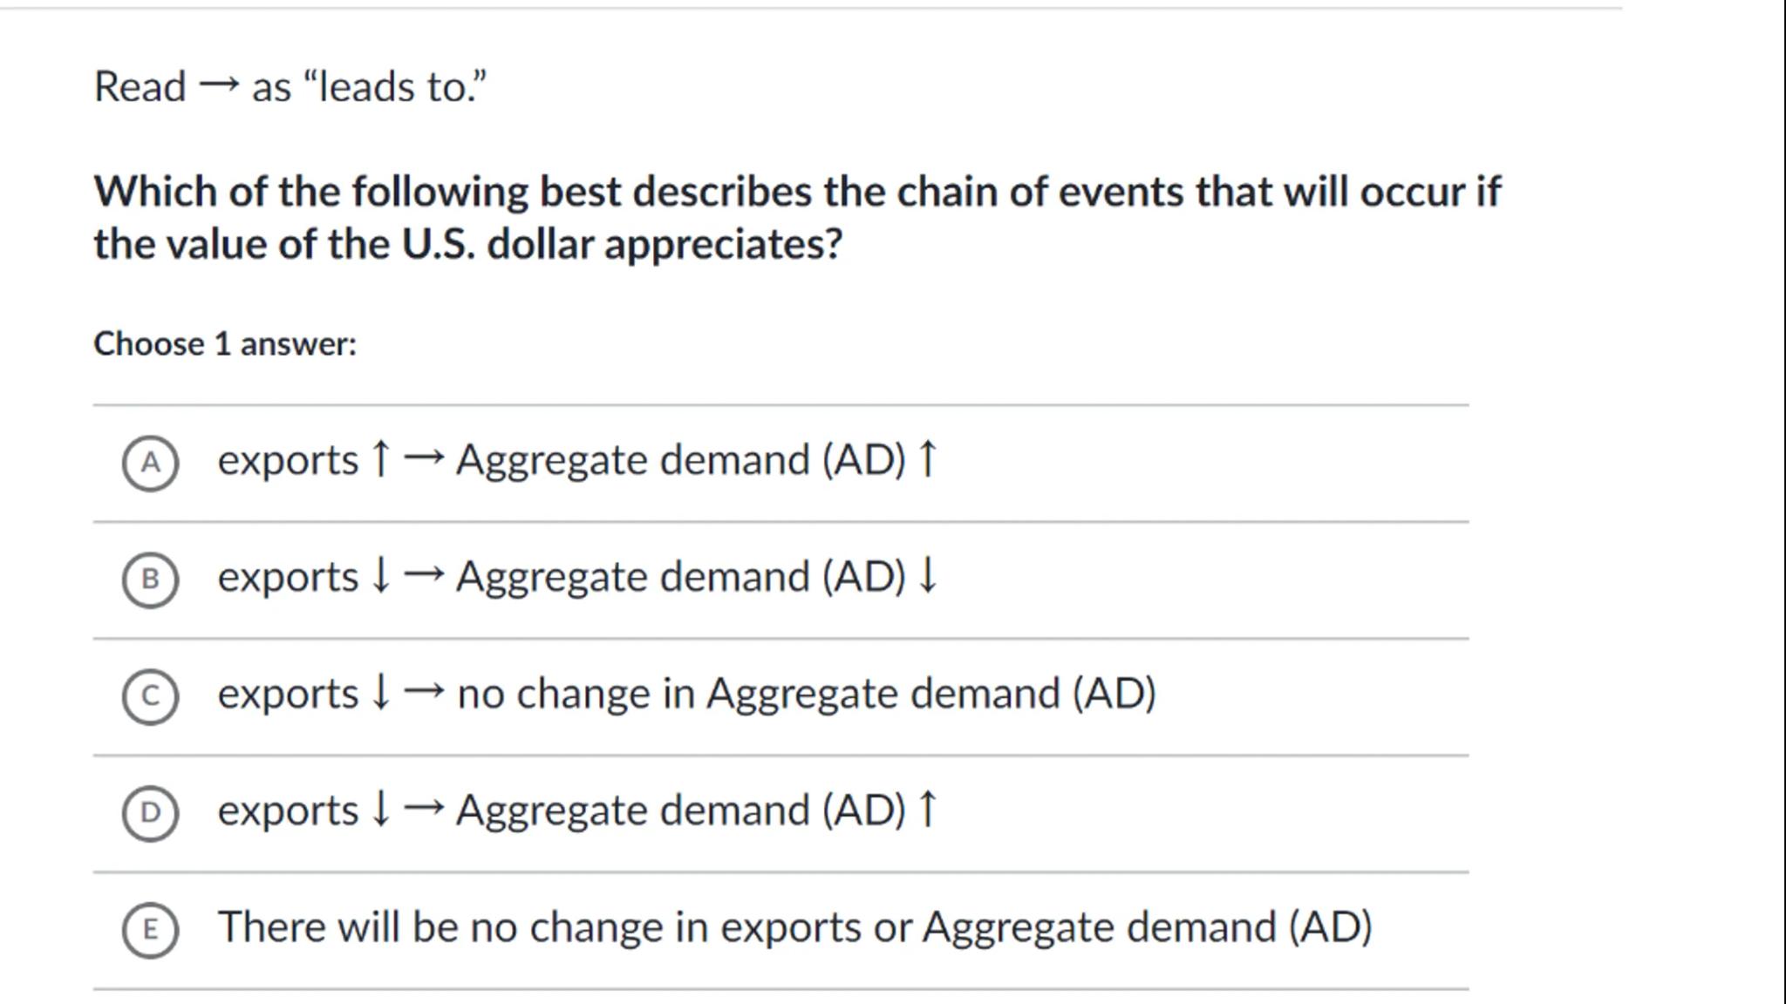Viewport: 1786px width, 1004px height.
Task: Click "no change in Aggregate demand (AD)" text in choice C
Action: click(x=806, y=694)
